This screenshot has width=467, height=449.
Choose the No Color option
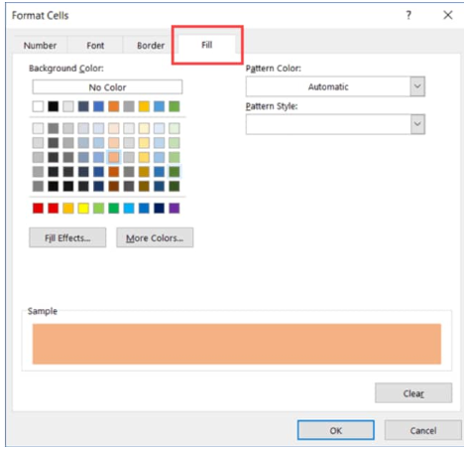tap(107, 87)
